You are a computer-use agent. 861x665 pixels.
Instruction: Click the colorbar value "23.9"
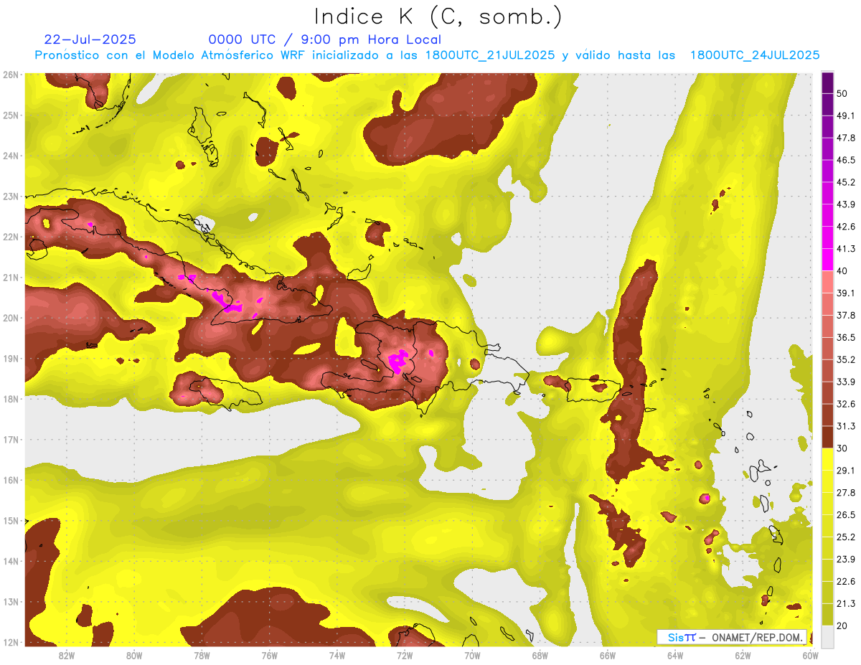click(845, 559)
